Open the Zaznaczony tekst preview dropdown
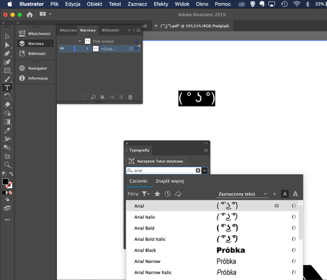 point(242,194)
